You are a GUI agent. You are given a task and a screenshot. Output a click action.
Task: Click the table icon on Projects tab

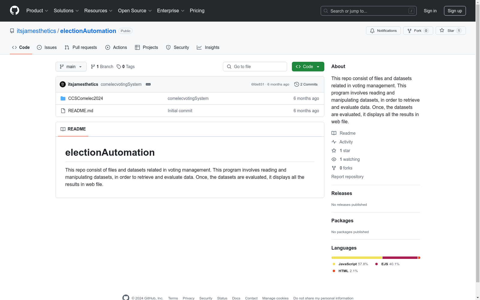pos(137,47)
